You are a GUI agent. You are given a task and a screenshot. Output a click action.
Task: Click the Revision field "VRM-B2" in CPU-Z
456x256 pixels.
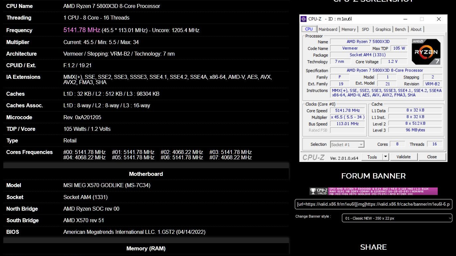click(x=432, y=84)
